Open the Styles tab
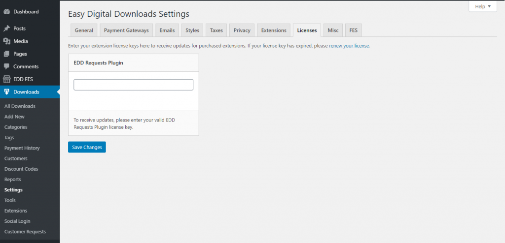 [192, 30]
